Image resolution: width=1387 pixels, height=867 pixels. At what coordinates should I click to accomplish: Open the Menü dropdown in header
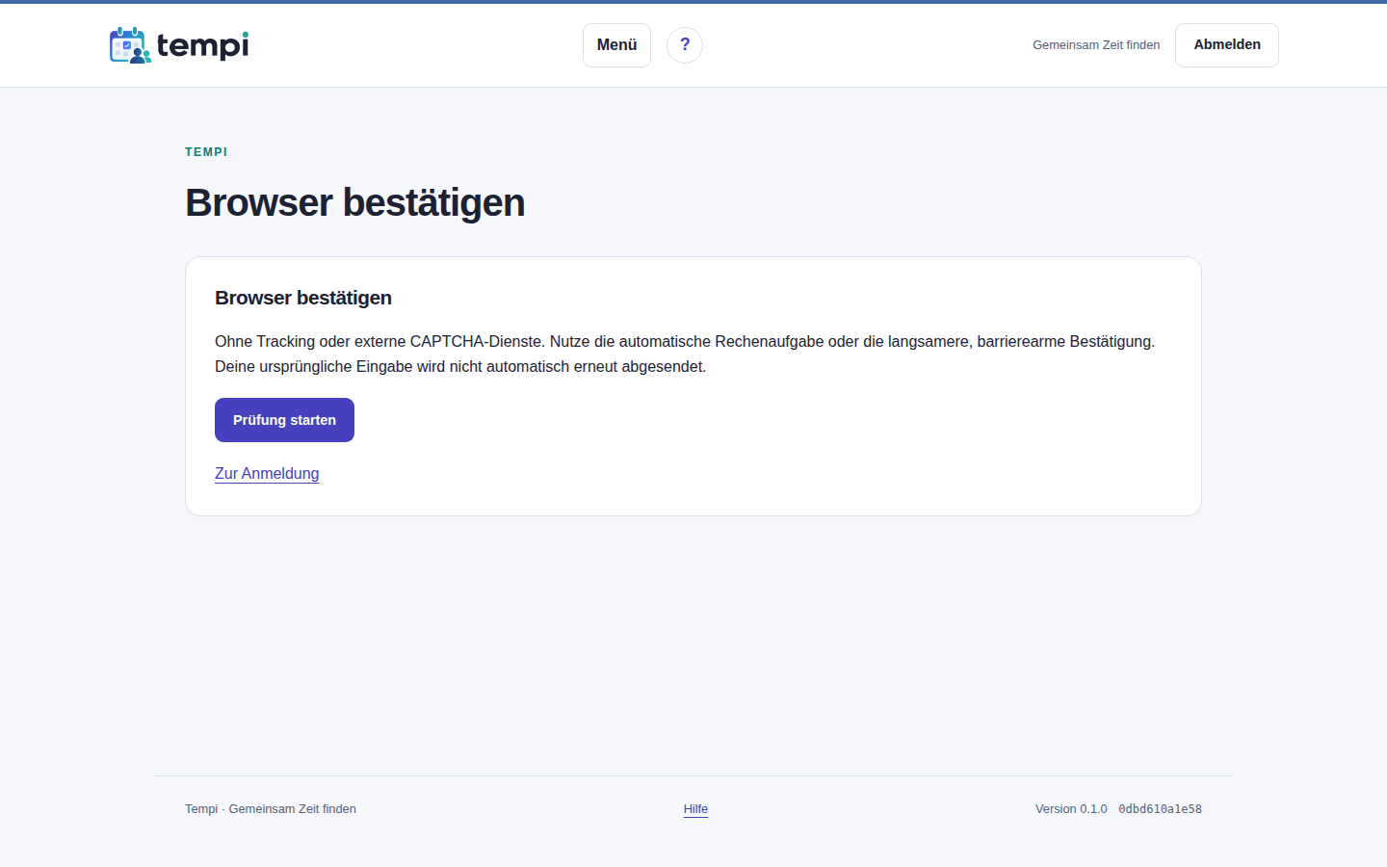coord(616,45)
